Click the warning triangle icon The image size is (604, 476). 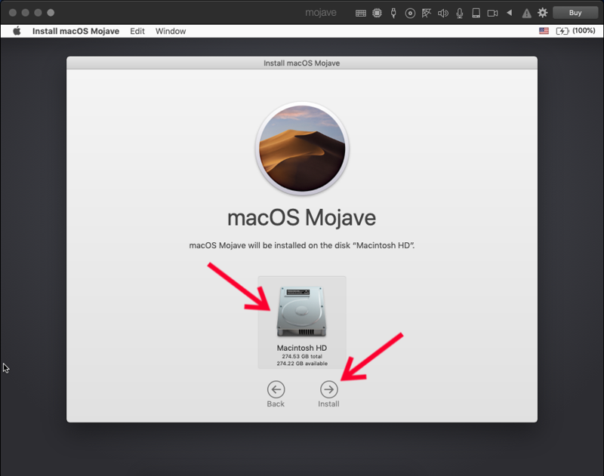pyautogui.click(x=526, y=13)
